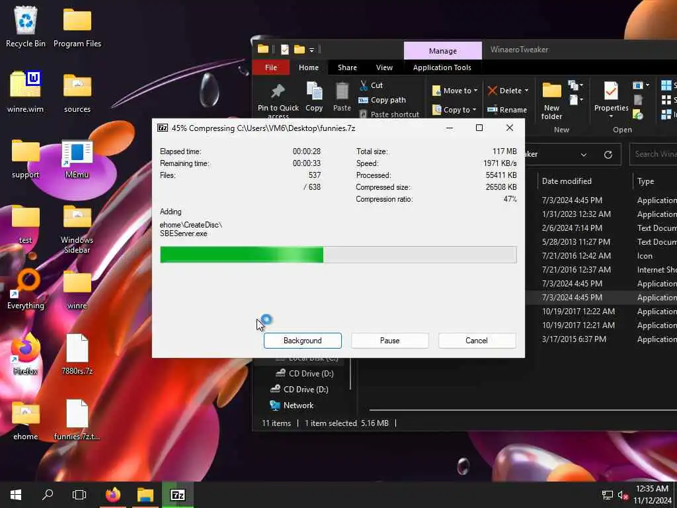The image size is (677, 508).
Task: Open the Quick Access Toolbar customize arrow
Action: [x=312, y=50]
